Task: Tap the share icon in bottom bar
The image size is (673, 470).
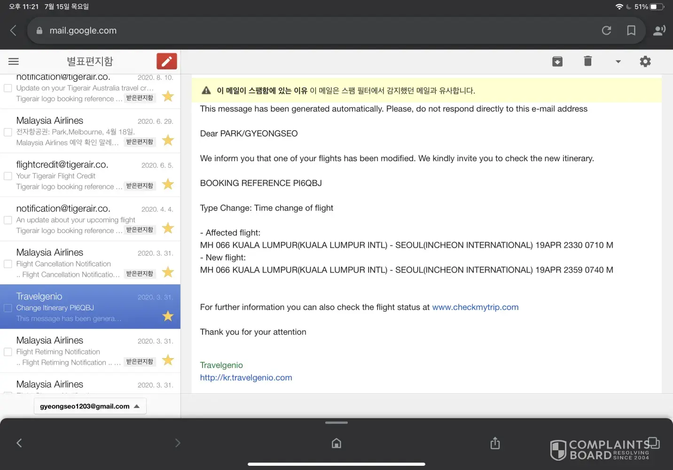Action: [x=495, y=443]
